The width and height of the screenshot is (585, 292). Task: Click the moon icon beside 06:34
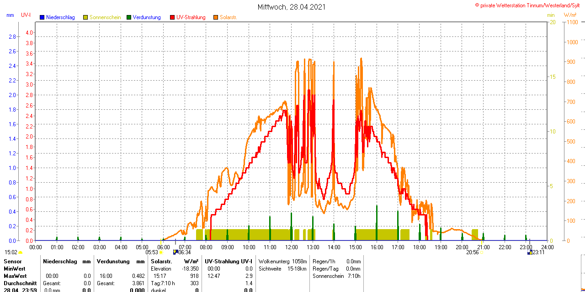click(175, 252)
